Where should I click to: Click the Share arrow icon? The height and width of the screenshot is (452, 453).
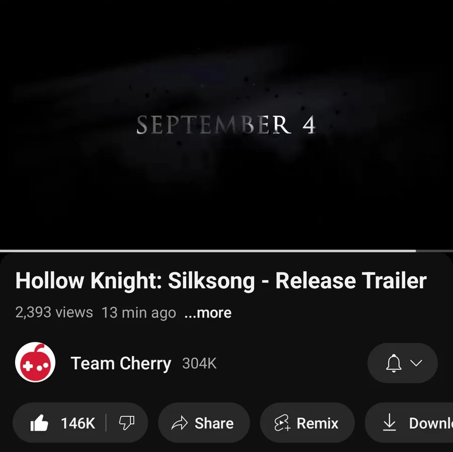tap(179, 423)
